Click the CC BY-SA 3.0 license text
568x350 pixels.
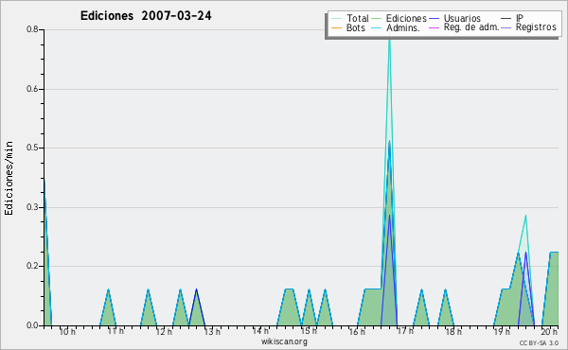click(539, 343)
